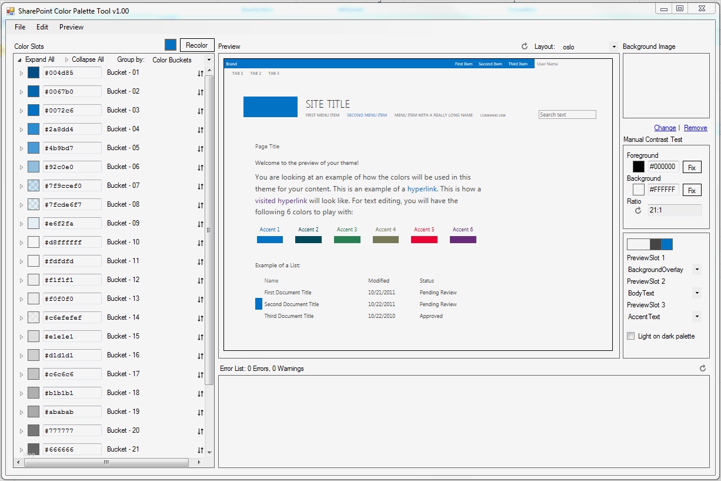
Task: Click Remove background image link
Action: point(696,128)
